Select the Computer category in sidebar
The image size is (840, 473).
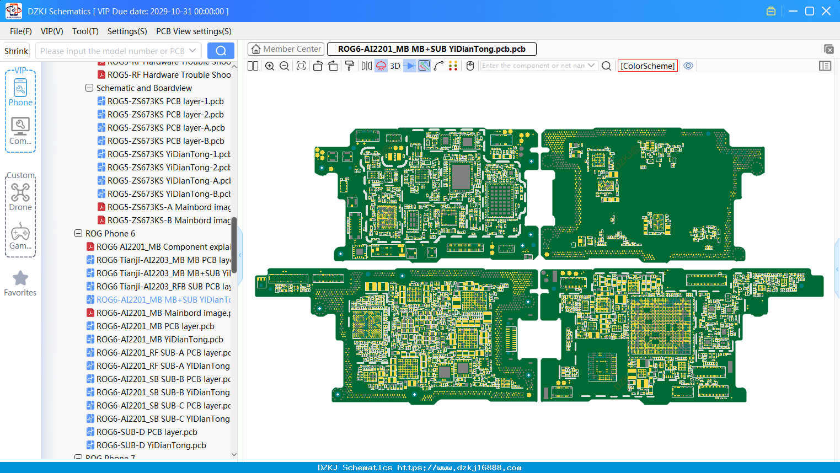point(20,131)
